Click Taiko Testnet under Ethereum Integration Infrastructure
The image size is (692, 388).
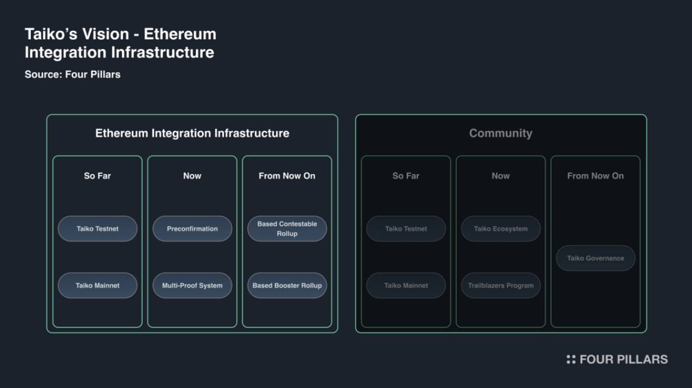(x=97, y=229)
